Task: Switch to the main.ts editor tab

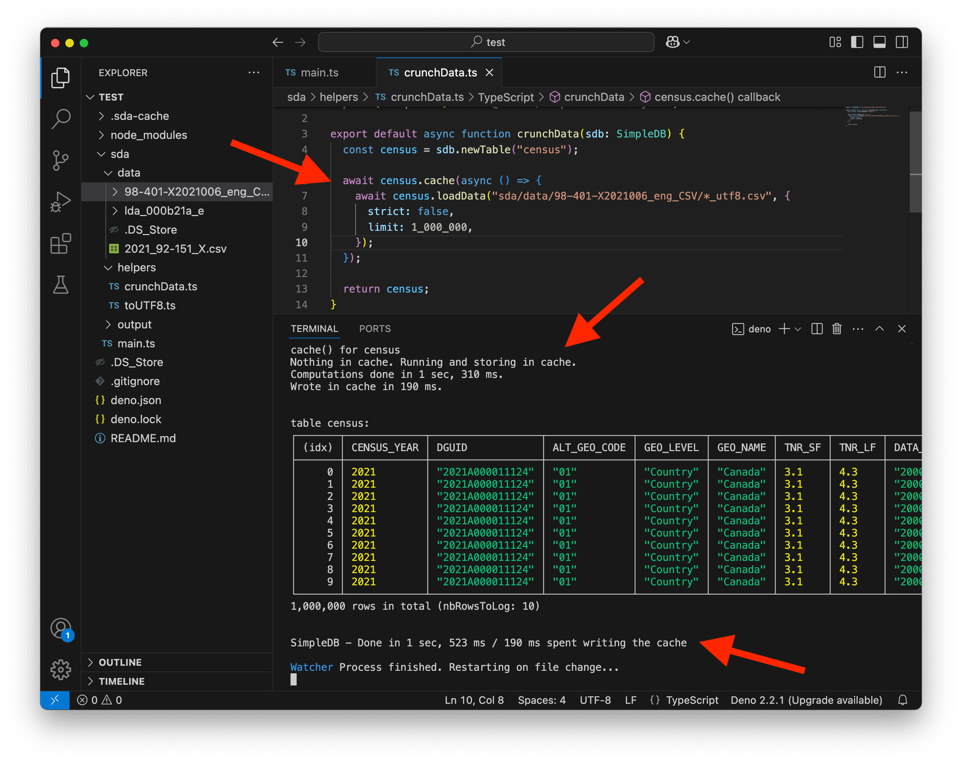Action: tap(324, 72)
